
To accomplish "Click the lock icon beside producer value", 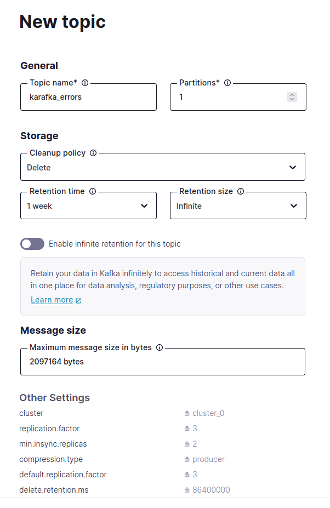I will pos(187,460).
